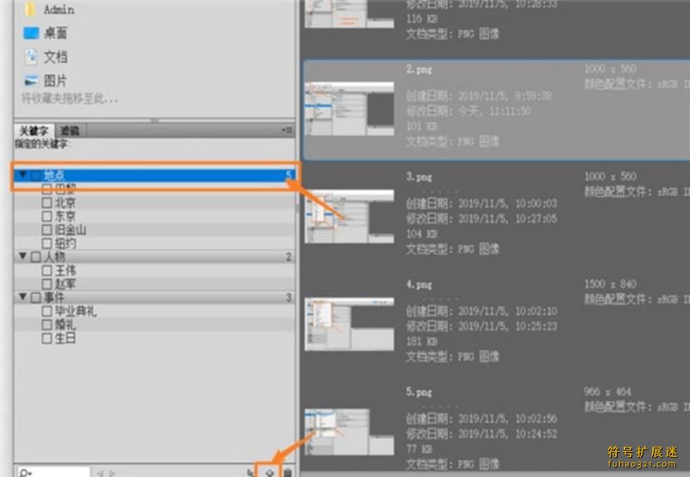690x477 pixels.
Task: Click the 指定的关键字 label
Action: coord(42,144)
